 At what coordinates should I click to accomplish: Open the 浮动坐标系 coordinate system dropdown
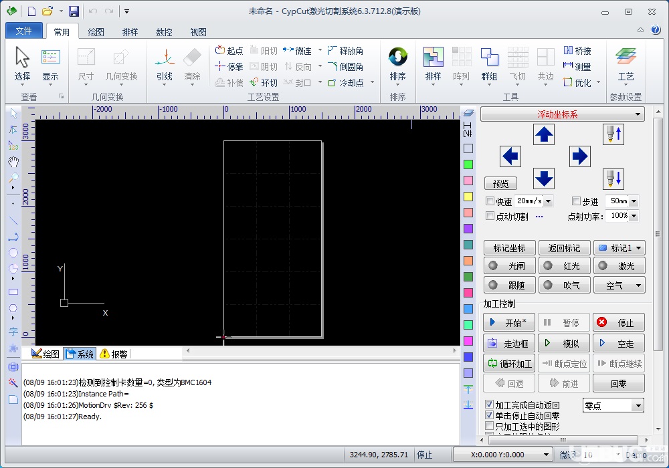pos(562,114)
